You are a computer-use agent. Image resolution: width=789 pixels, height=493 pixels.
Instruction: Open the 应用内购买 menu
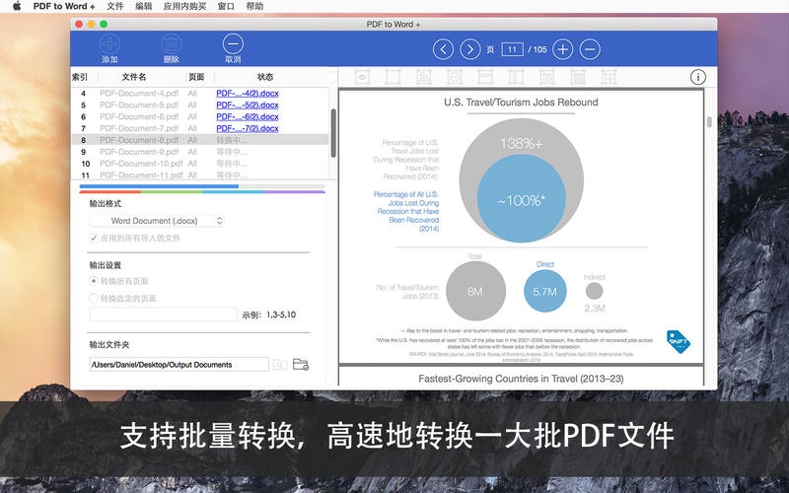coord(184,6)
